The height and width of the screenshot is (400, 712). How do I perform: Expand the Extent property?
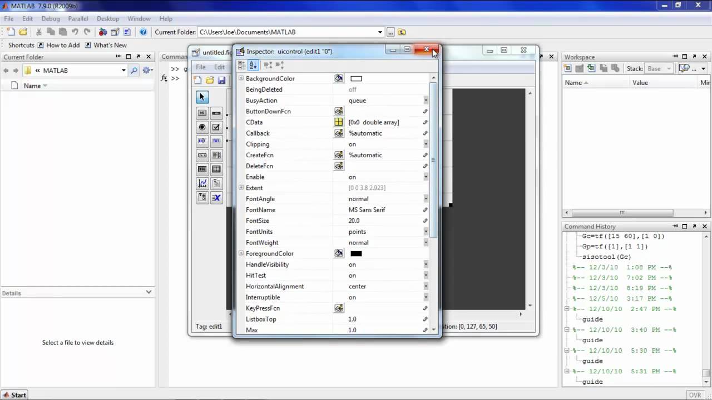pyautogui.click(x=241, y=188)
